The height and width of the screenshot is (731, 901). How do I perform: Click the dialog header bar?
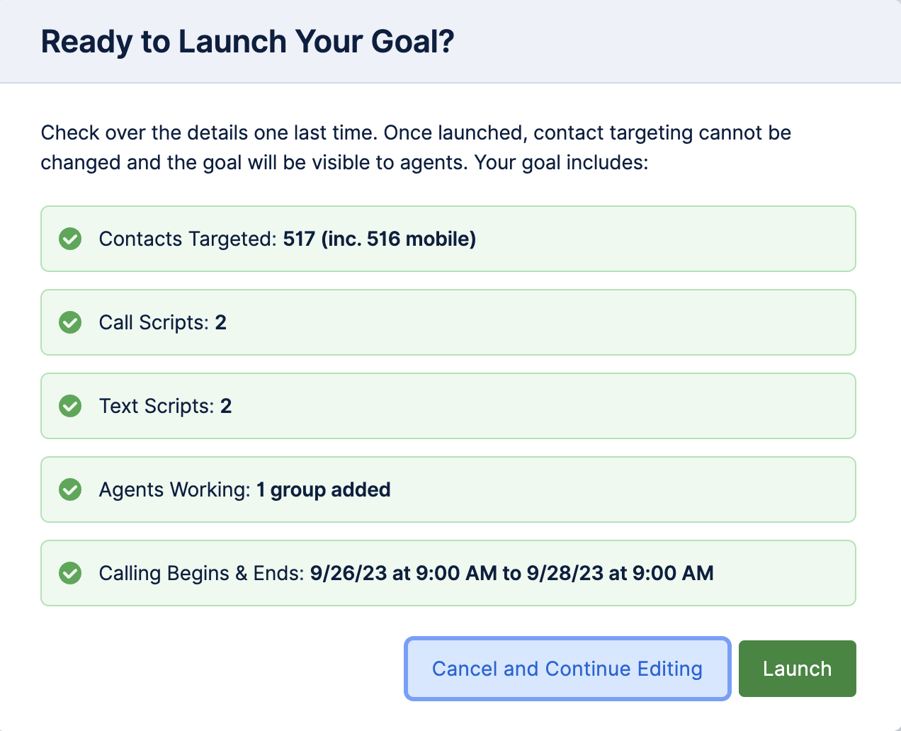[x=450, y=41]
